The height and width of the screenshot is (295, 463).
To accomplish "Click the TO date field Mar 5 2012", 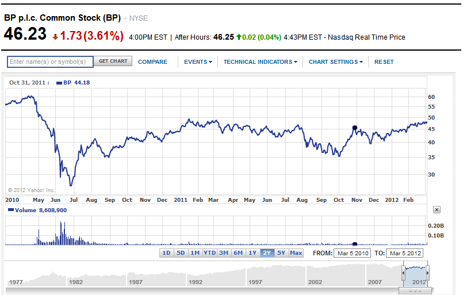I will click(x=405, y=254).
